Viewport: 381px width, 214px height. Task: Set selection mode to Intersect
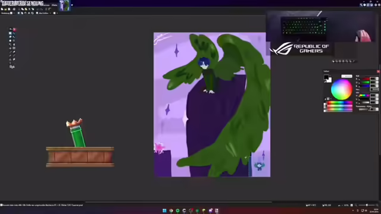(x=29, y=13)
